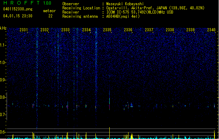Click the 0.7 kHz frequency axis label
The height and width of the screenshot is (139, 219).
[3, 115]
